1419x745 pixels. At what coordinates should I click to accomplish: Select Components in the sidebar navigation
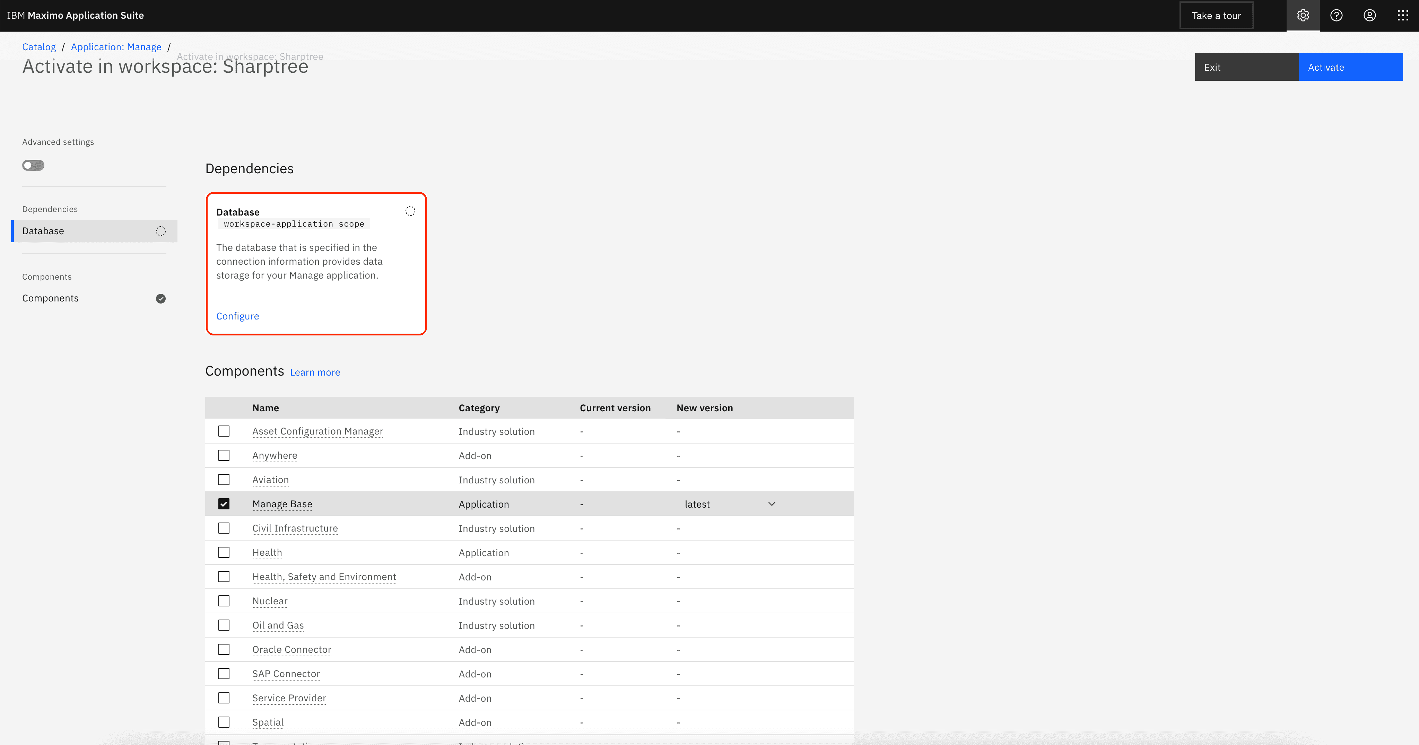pos(94,298)
